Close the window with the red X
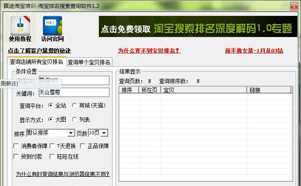301x186 pixels. tap(294, 6)
